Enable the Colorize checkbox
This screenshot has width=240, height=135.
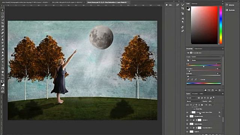(x=199, y=79)
